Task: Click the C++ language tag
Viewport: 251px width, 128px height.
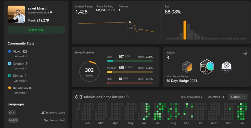Action: [12, 113]
